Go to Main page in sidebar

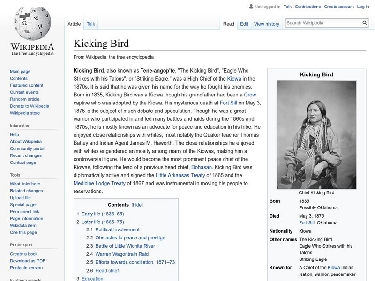coord(20,71)
